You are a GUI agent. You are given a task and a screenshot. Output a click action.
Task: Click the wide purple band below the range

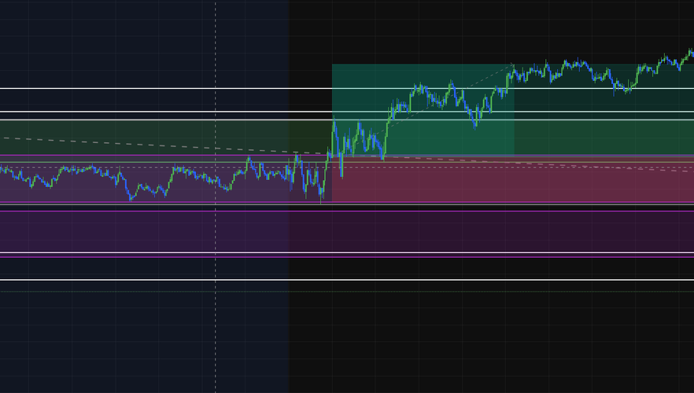coord(347,232)
